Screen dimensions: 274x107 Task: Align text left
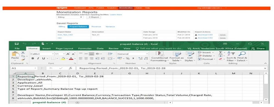point(81,59)
